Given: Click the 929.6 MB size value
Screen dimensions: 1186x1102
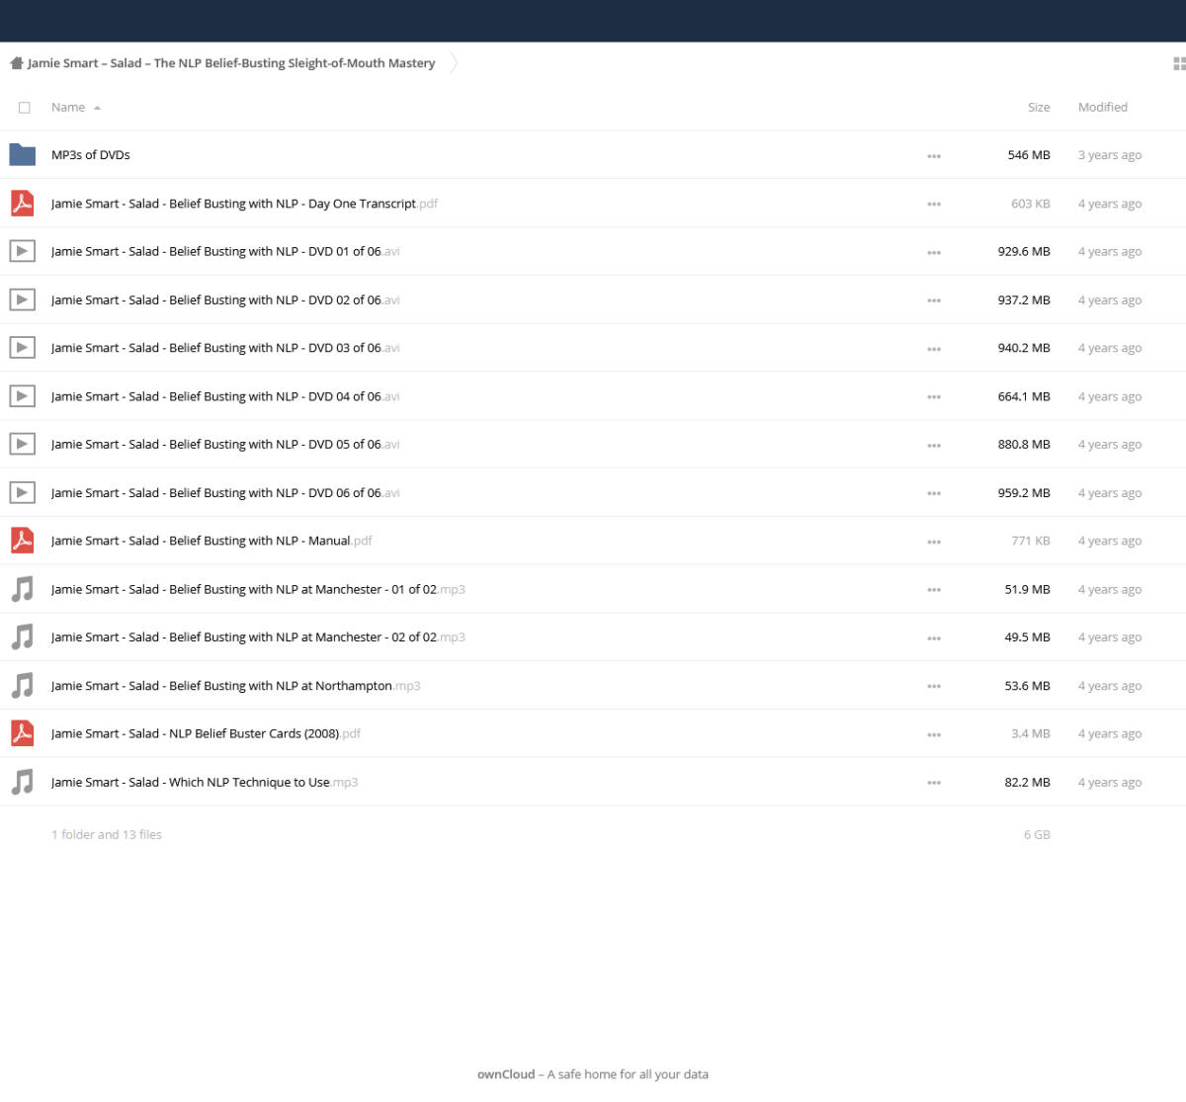Looking at the screenshot, I should pyautogui.click(x=1024, y=251).
